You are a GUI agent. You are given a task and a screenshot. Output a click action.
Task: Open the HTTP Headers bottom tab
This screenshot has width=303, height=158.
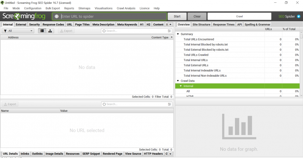[153, 154]
